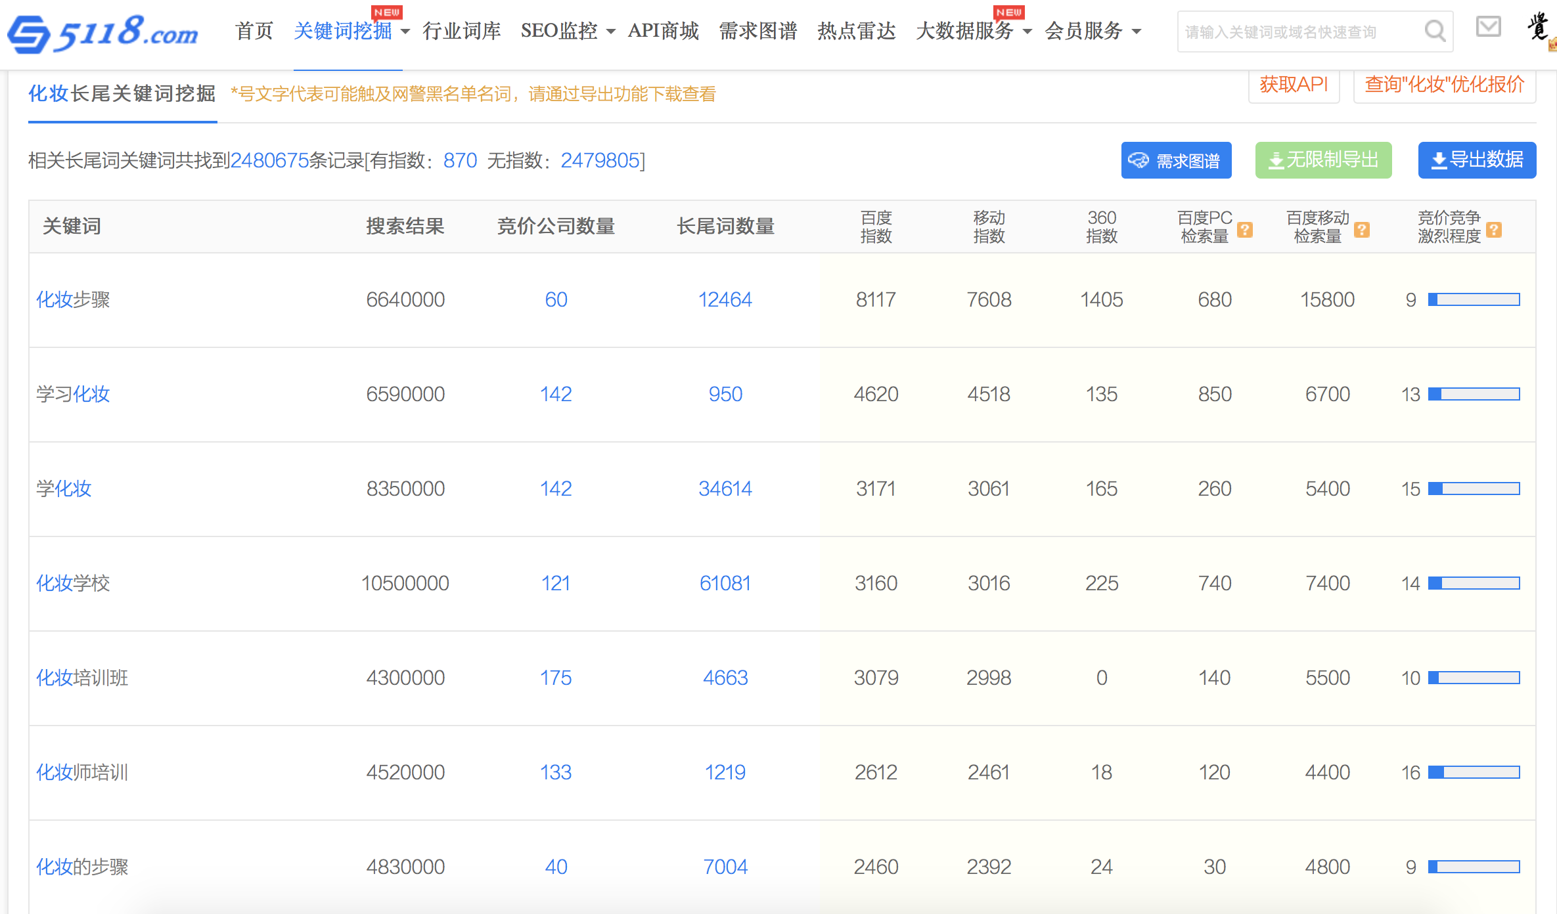Click the 获取API button
1557x914 pixels.
pos(1294,85)
